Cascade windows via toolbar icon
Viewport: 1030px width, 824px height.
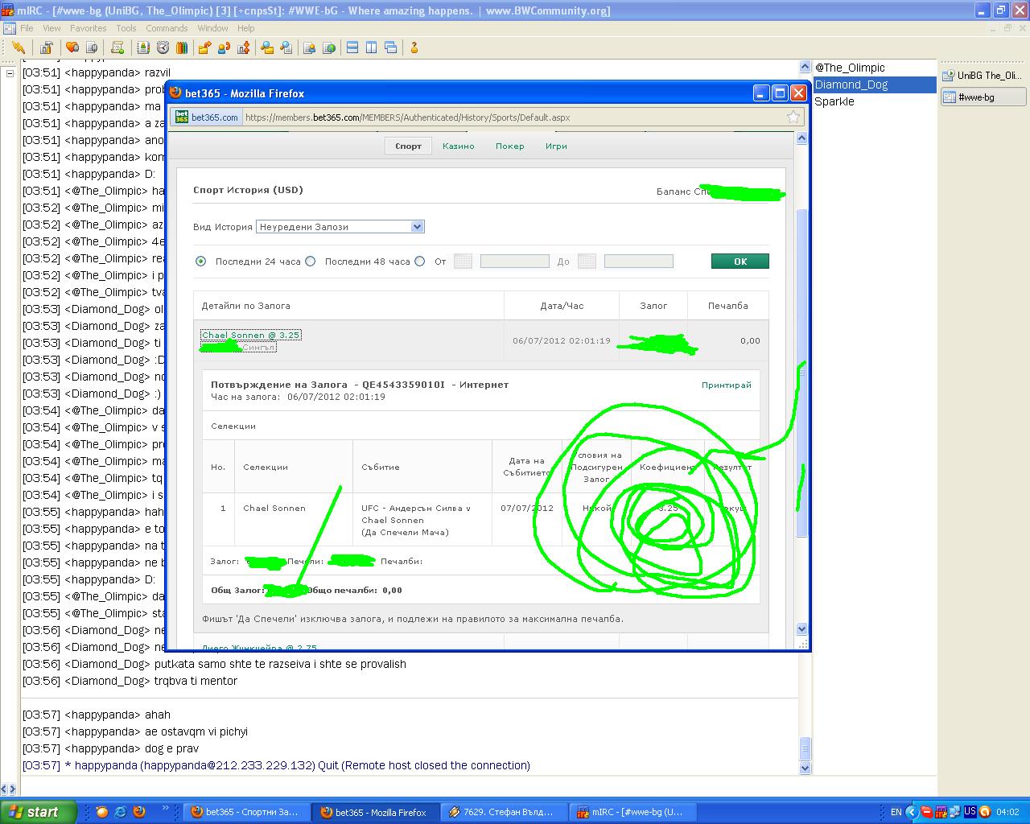point(390,47)
